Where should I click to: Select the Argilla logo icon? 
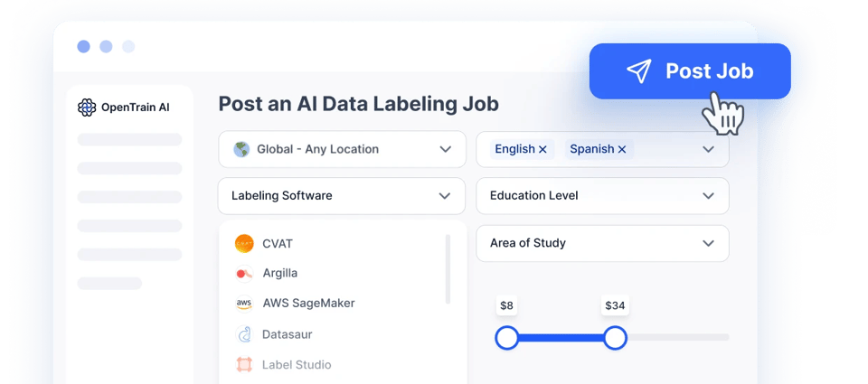tap(243, 273)
